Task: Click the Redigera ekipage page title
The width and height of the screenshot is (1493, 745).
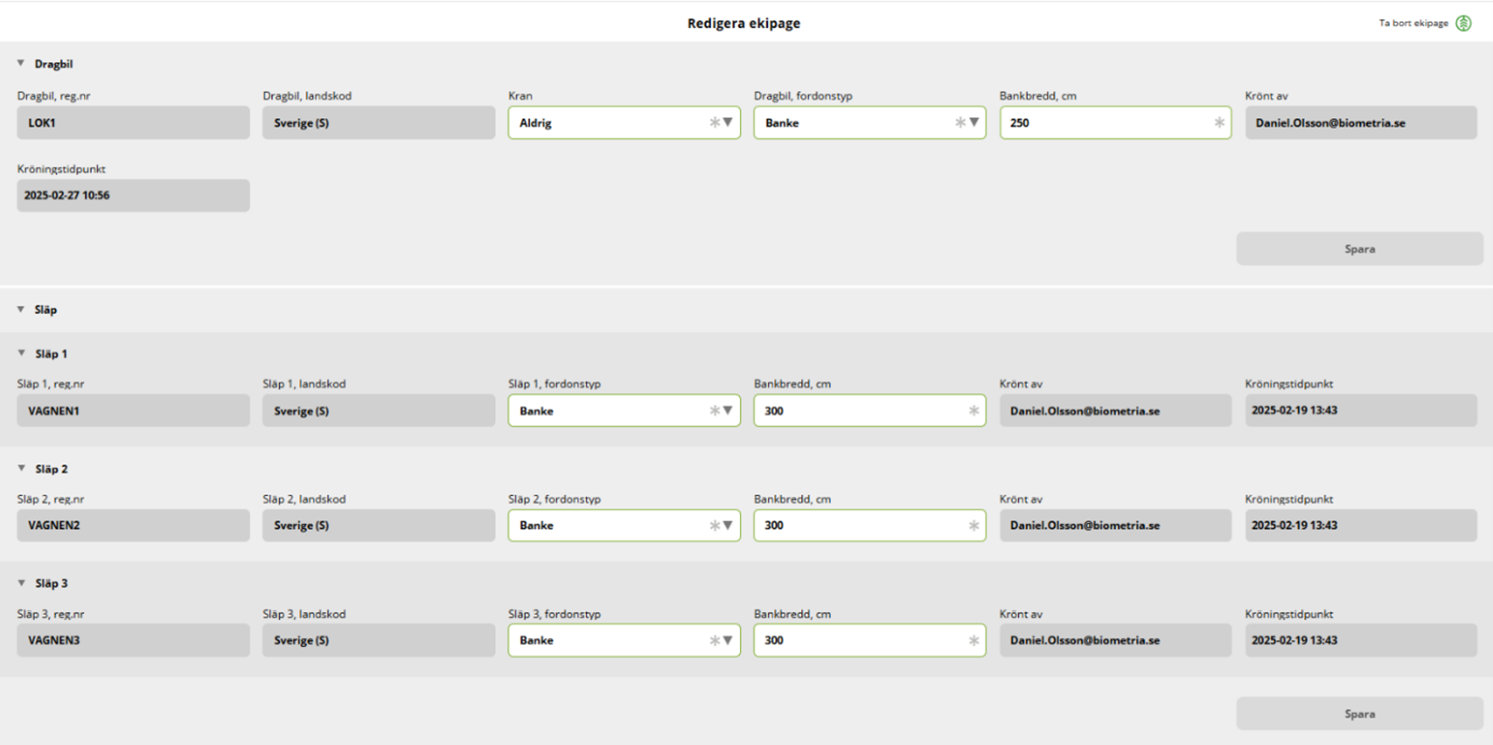Action: pyautogui.click(x=743, y=23)
